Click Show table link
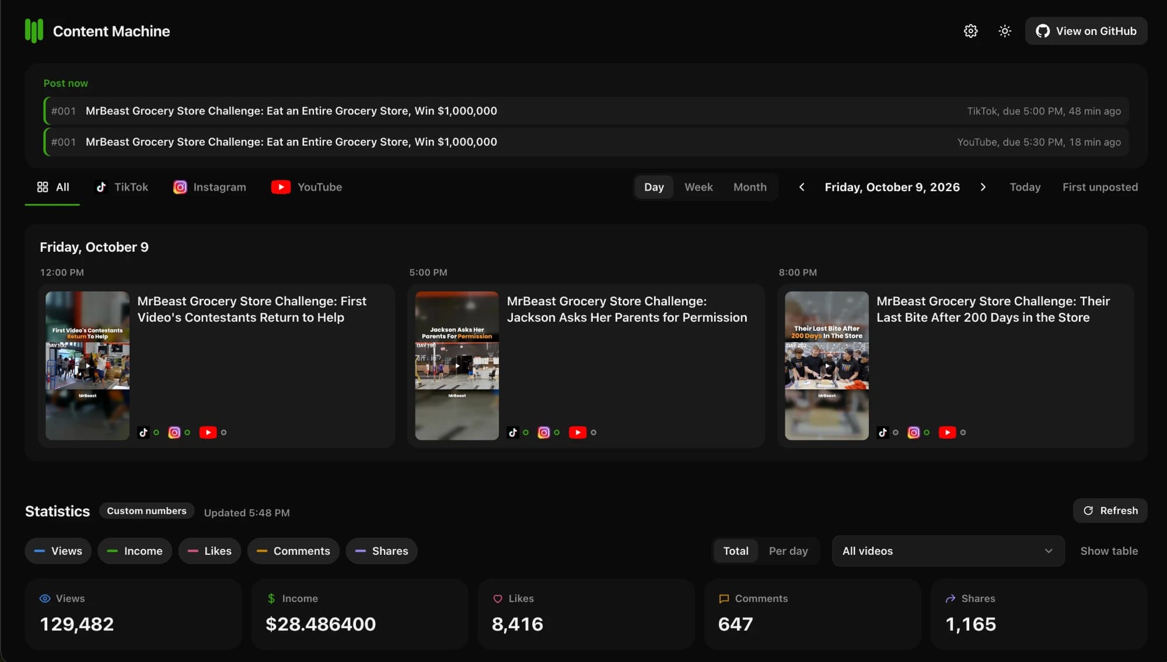 [1109, 551]
